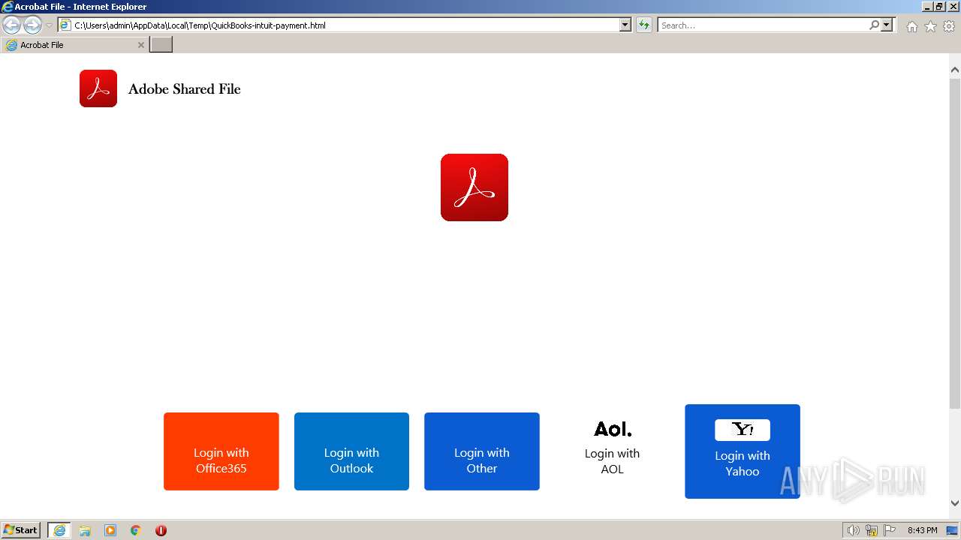
Task: Open the Action Center flag icon
Action: pos(890,530)
